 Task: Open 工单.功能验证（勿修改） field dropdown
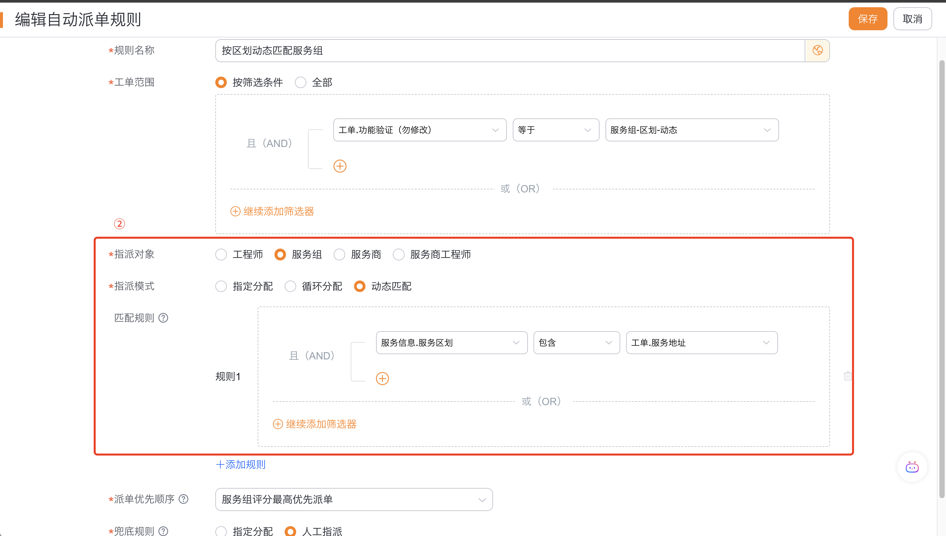pyautogui.click(x=419, y=130)
